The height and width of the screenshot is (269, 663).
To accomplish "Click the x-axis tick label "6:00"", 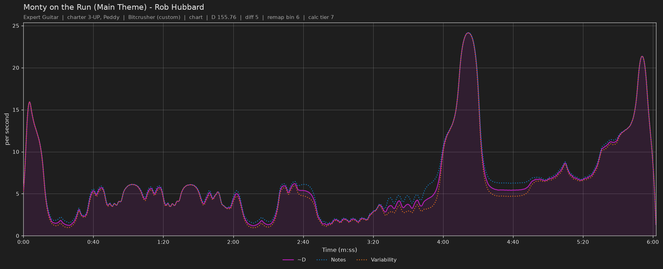I will pos(653,242).
